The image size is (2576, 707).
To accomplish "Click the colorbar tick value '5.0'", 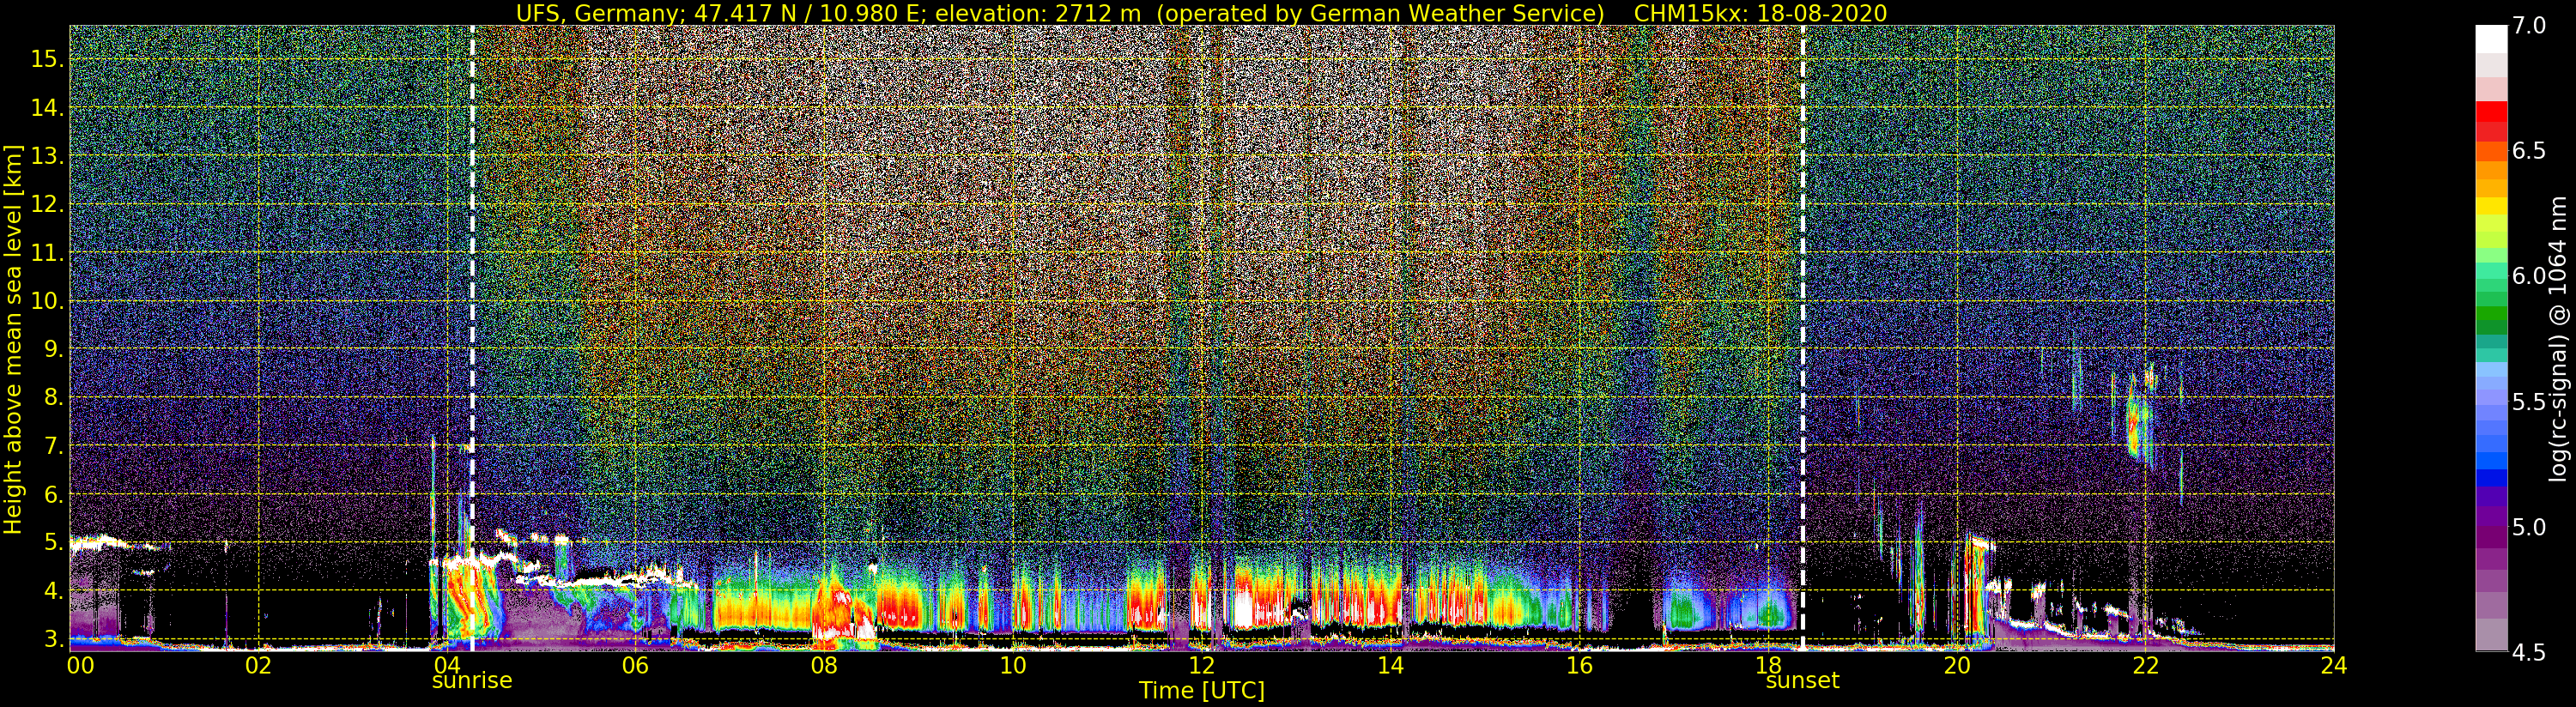I will pos(2529,527).
